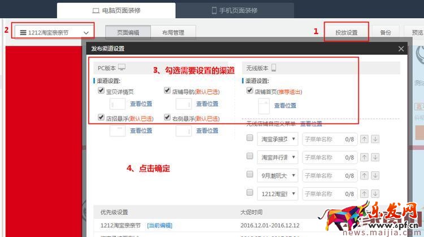Uncheck the 宝贝详情页 channel checkbox
The image size is (424, 237).
[x=101, y=91]
